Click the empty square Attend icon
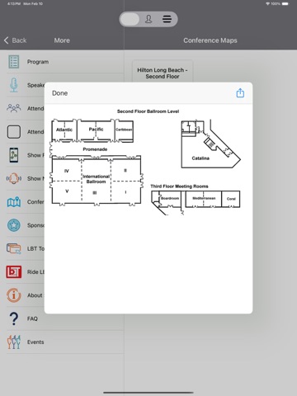 tap(14, 132)
